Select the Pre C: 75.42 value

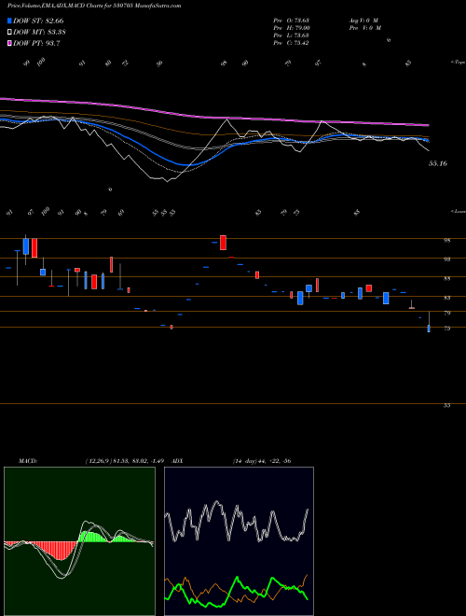(x=293, y=43)
